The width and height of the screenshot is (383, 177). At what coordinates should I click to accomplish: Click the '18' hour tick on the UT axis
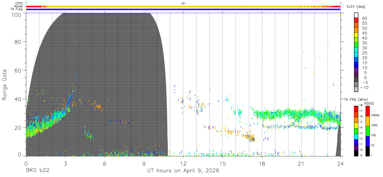[x=262, y=164]
